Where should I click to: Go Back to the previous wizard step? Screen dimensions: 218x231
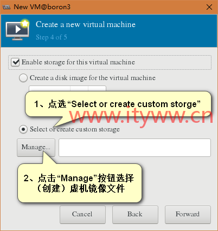pos(135,214)
